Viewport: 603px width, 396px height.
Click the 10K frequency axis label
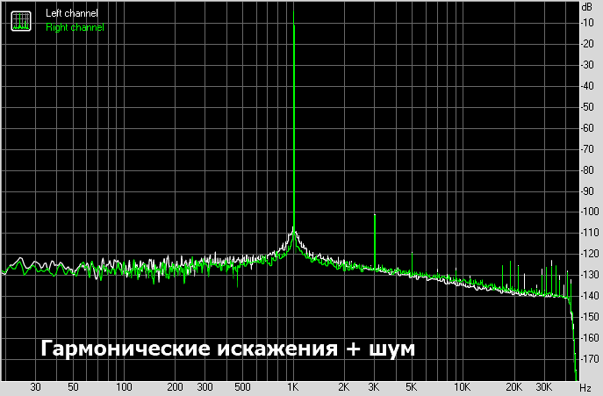coord(462,386)
